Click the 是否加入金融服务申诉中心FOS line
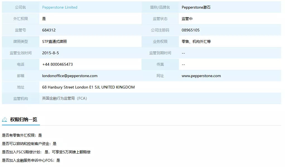This screenshot has height=167, width=285. click(31, 160)
